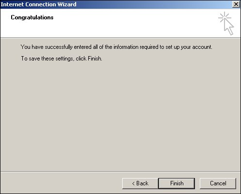Cancel the Internet Connection Wizard
This screenshot has height=194, width=241.
218,183
